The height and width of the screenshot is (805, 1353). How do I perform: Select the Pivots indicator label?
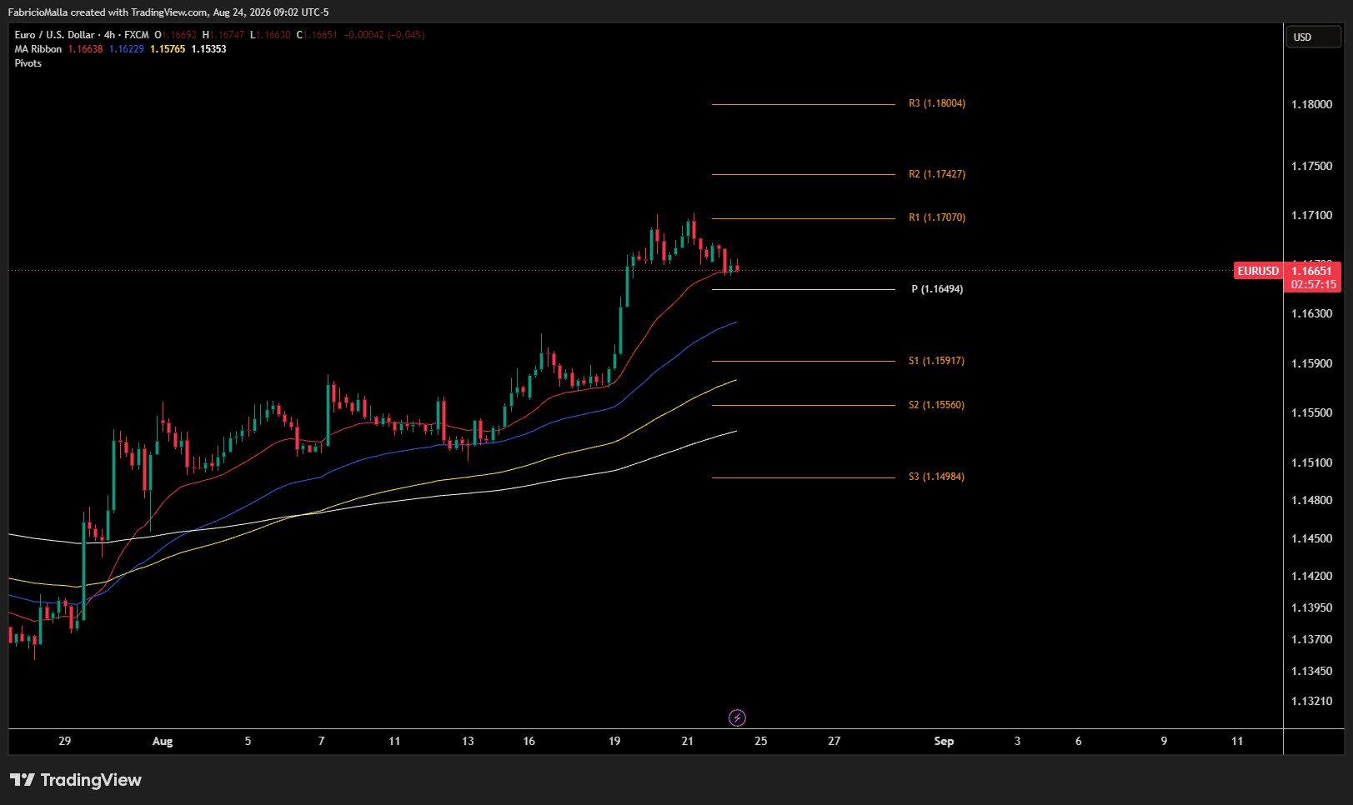tap(28, 63)
